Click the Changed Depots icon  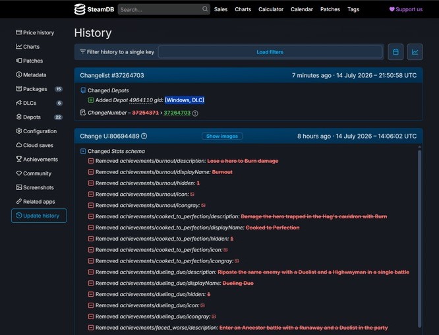[x=83, y=90]
